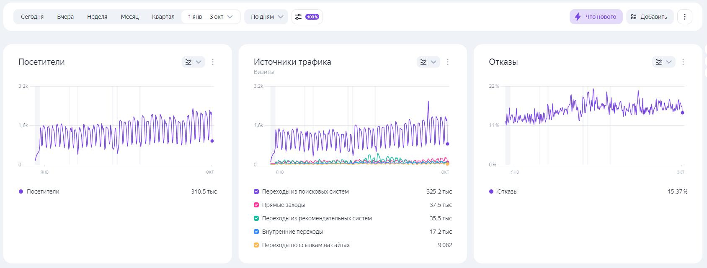
Task: Click Переходы из поисковых систем legend label
Action: pos(305,191)
